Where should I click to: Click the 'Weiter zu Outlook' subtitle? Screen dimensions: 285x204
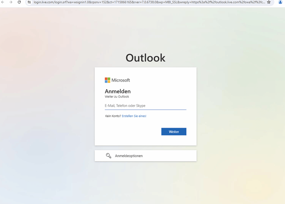117,97
